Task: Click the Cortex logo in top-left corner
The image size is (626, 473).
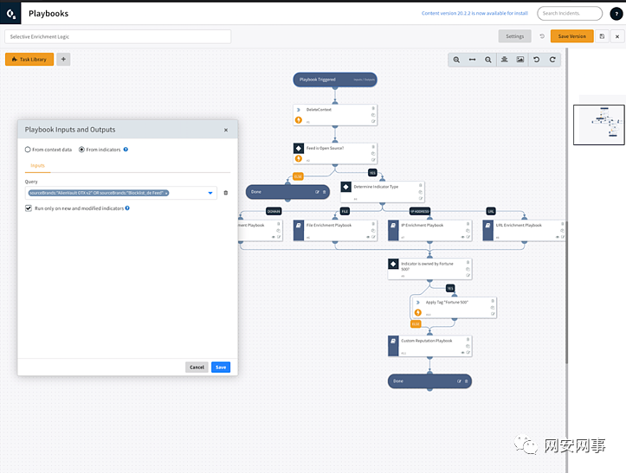Action: click(10, 14)
